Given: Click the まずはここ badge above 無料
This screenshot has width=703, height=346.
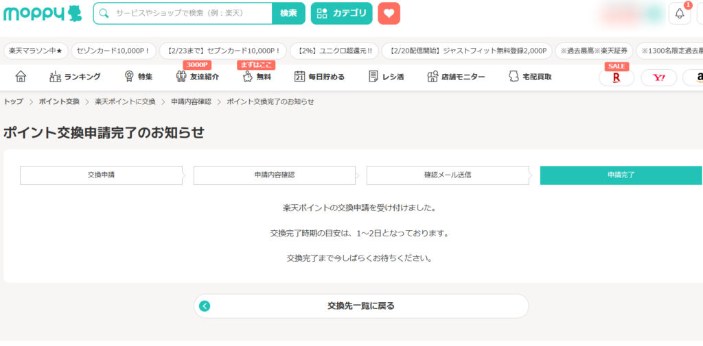Looking at the screenshot, I should tap(256, 65).
